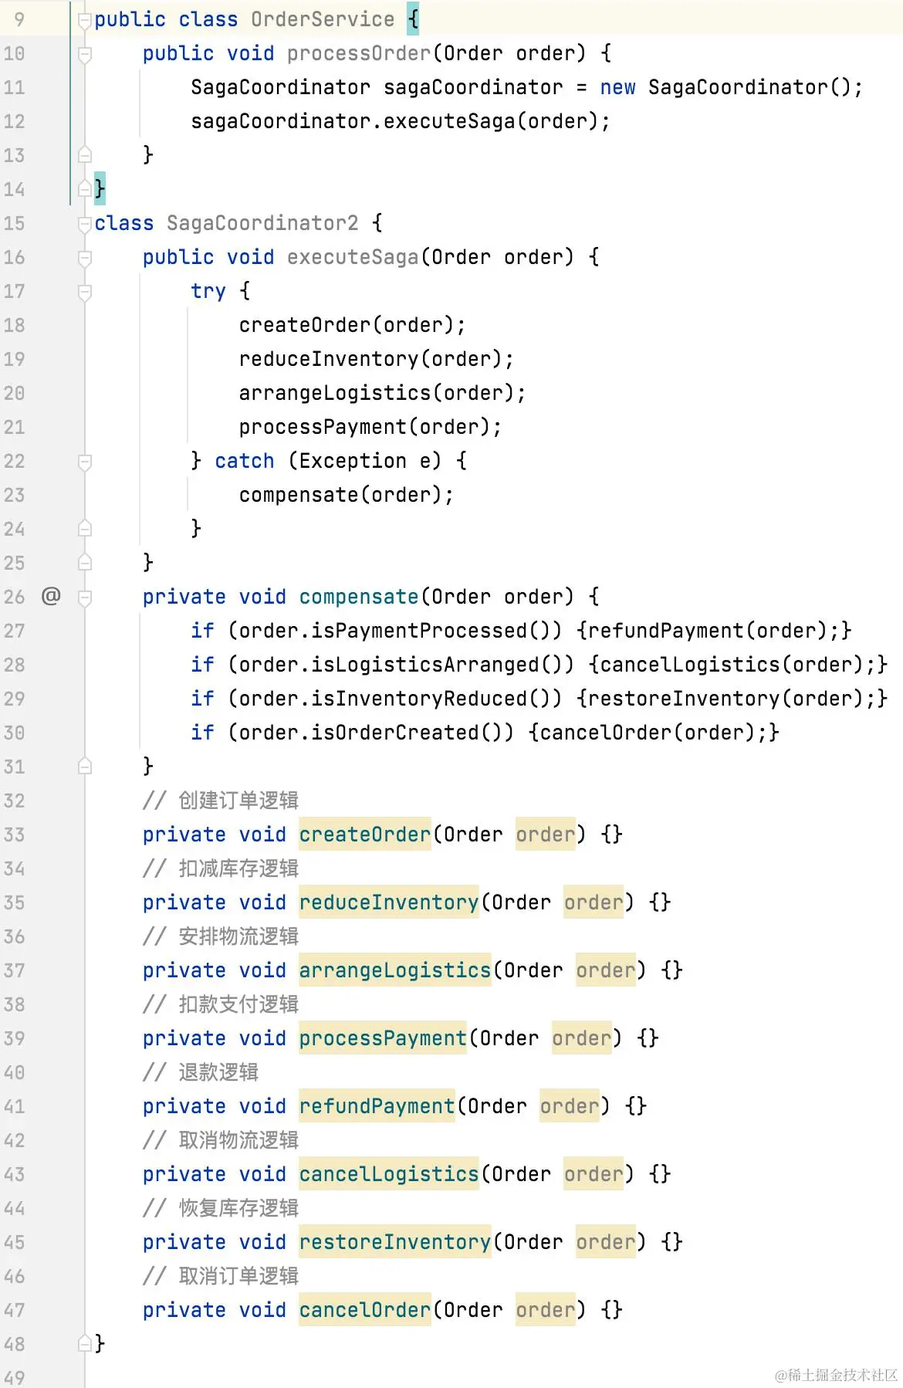Click highlighted restoreInventory declaration on line 45
903x1388 pixels.
tap(394, 1242)
